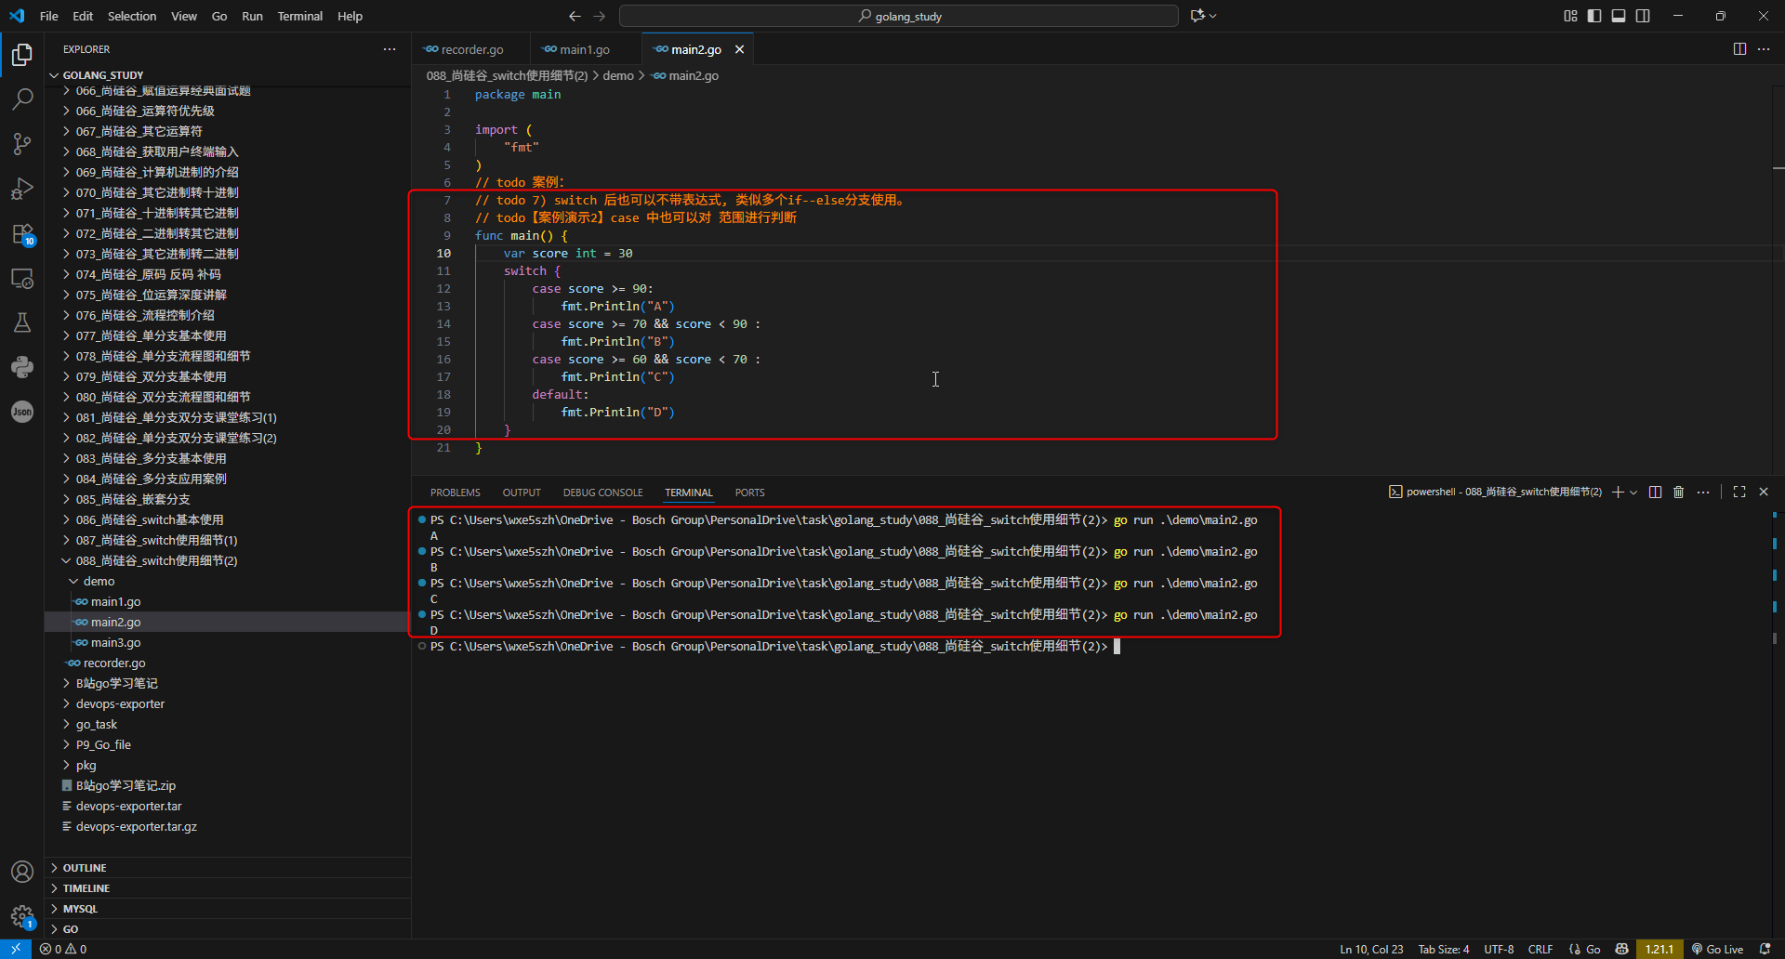
Task: Customize layout from the title bar
Action: pyautogui.click(x=1570, y=16)
